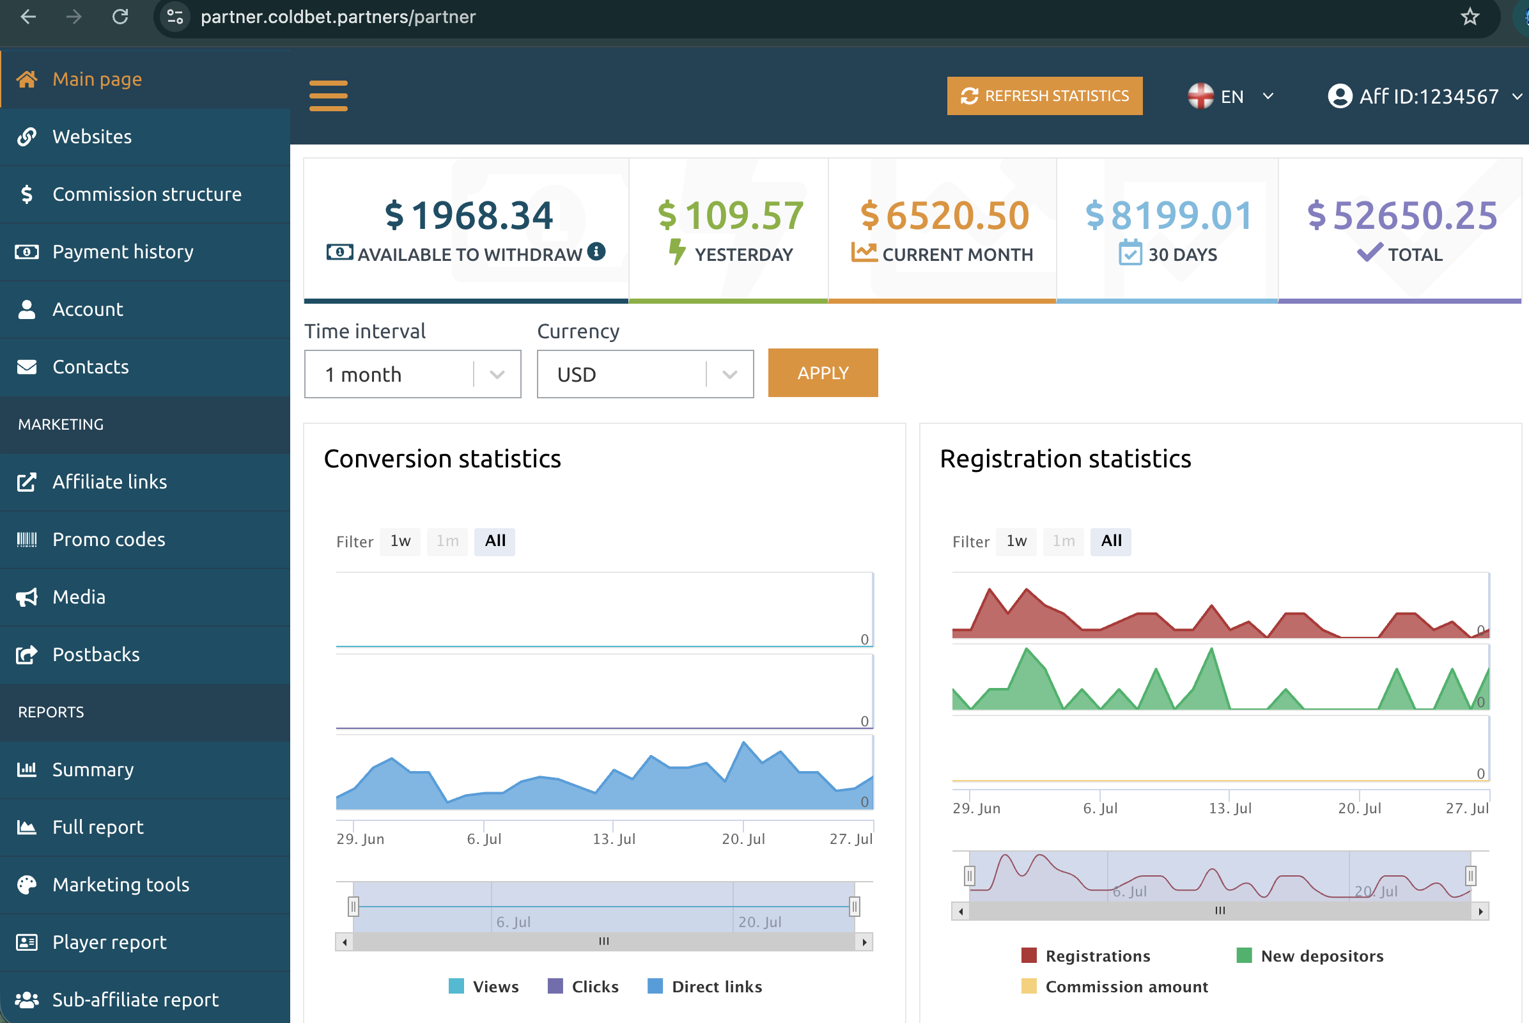Expand the Aff ID:1234567 account menu

point(1425,97)
